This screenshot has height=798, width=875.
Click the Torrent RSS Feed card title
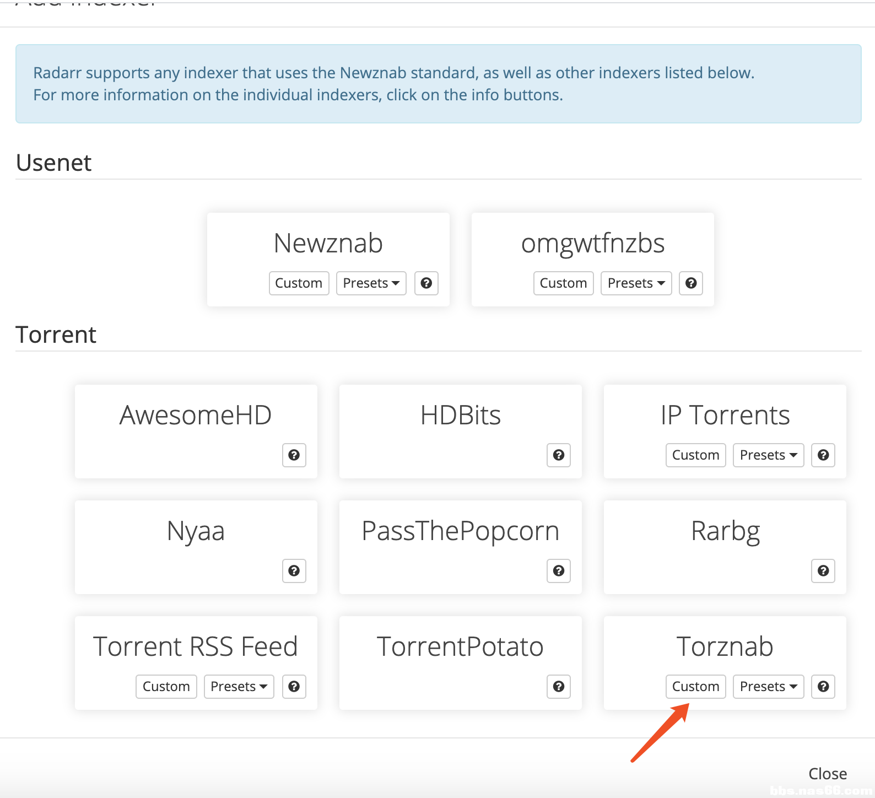[196, 646]
